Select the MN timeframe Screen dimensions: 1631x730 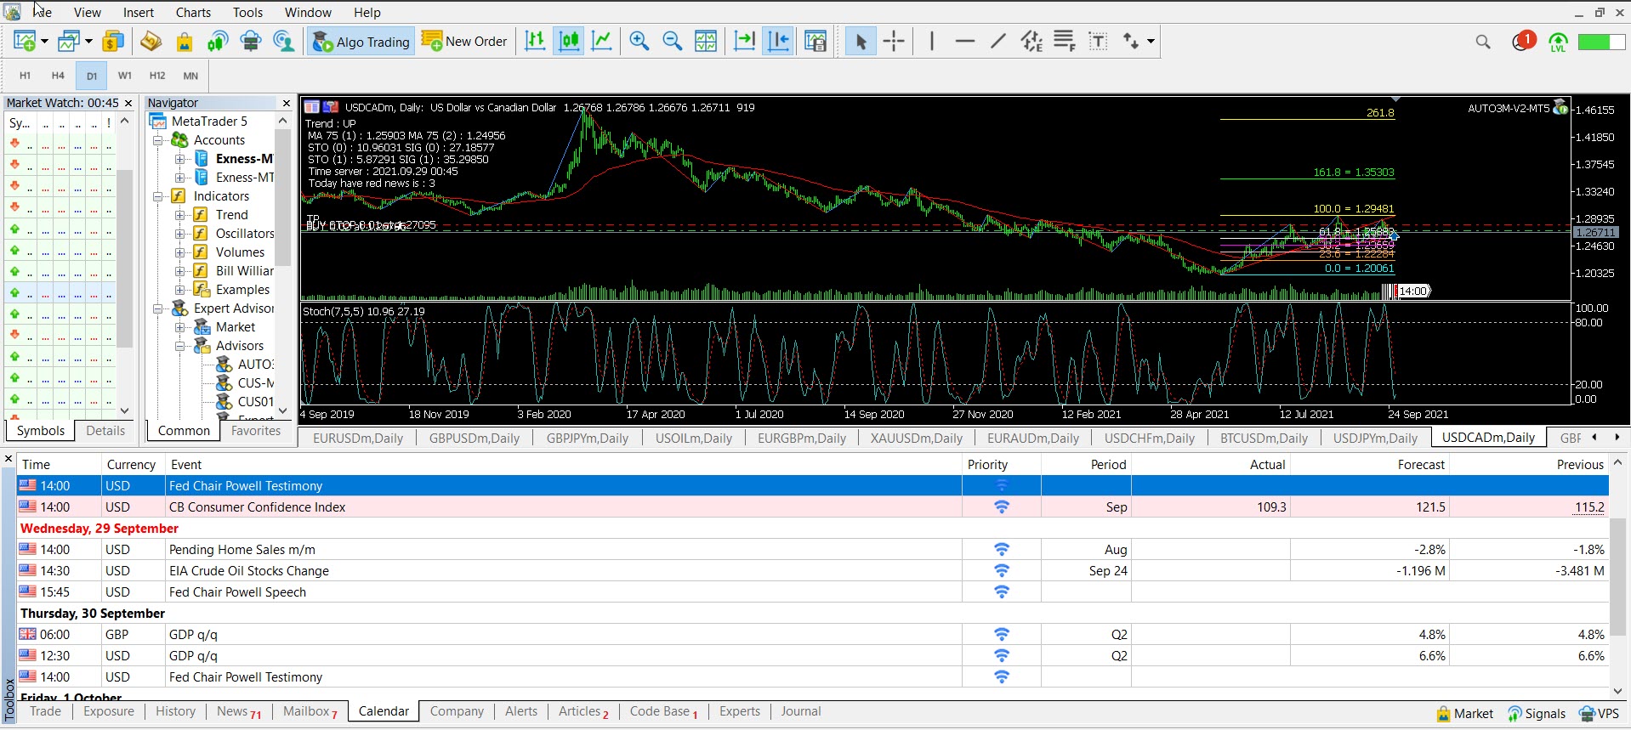pos(190,76)
